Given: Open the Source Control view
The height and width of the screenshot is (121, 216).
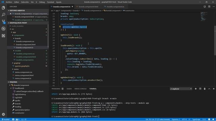Looking at the screenshot, I should click(3, 22).
